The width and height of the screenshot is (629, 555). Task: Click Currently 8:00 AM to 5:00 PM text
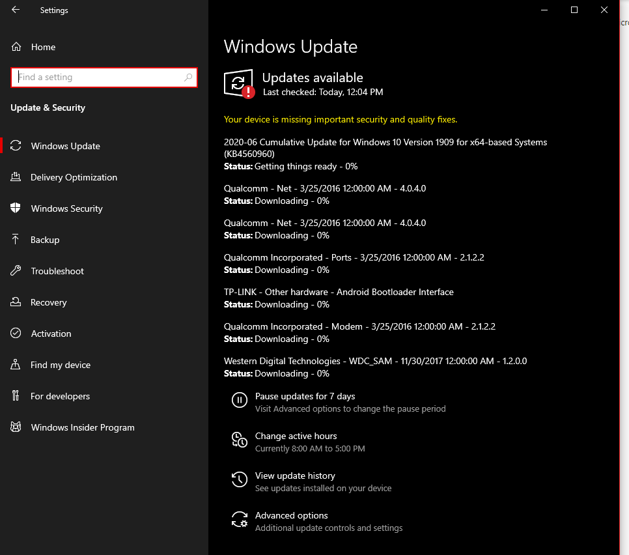point(310,448)
